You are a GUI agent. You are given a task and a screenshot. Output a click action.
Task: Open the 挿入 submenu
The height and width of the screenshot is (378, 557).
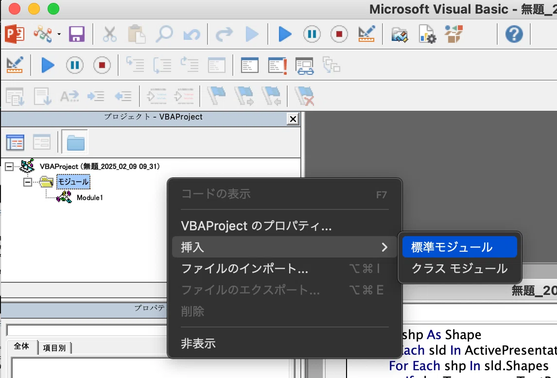[x=284, y=247]
